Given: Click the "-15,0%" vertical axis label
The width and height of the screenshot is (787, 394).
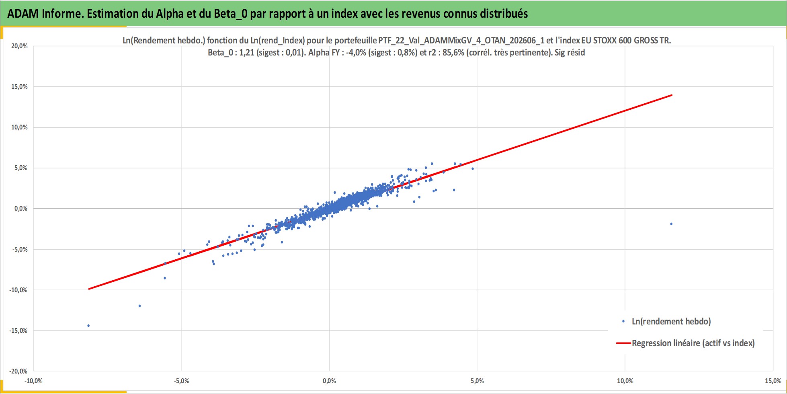Looking at the screenshot, I should pos(18,331).
